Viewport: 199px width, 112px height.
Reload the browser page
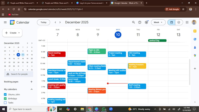[x=13, y=9]
